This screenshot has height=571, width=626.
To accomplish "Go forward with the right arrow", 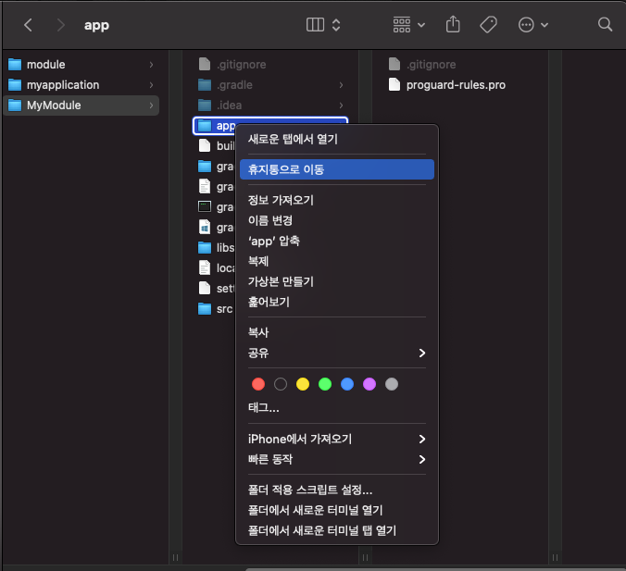I will 60,25.
